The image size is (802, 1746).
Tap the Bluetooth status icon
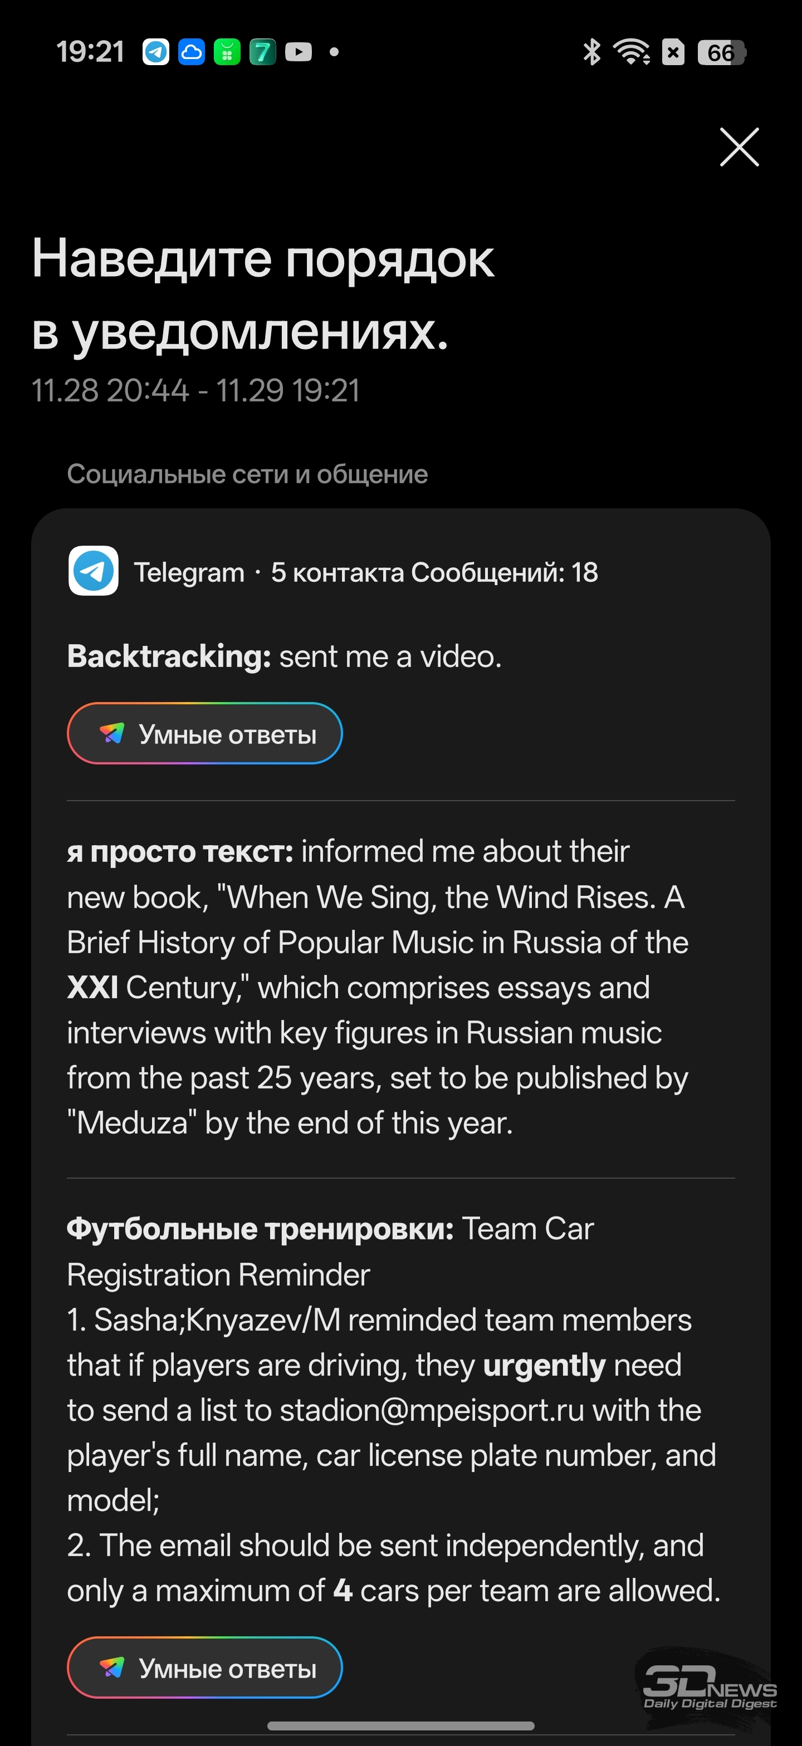click(592, 52)
